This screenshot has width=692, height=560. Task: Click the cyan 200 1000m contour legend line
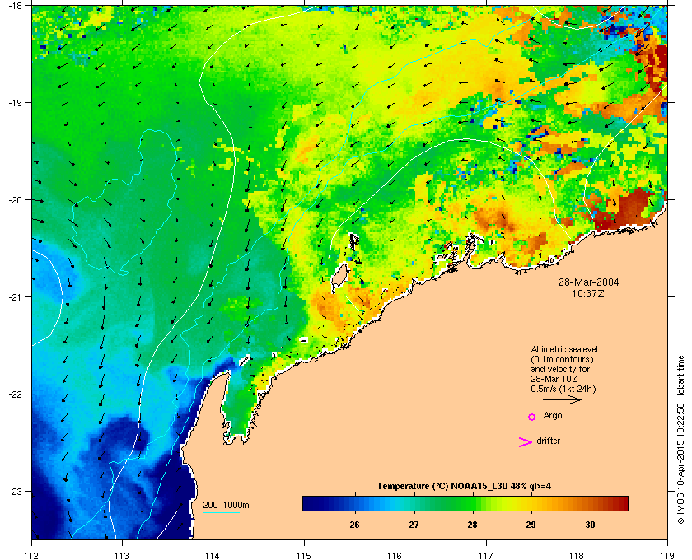(x=221, y=512)
